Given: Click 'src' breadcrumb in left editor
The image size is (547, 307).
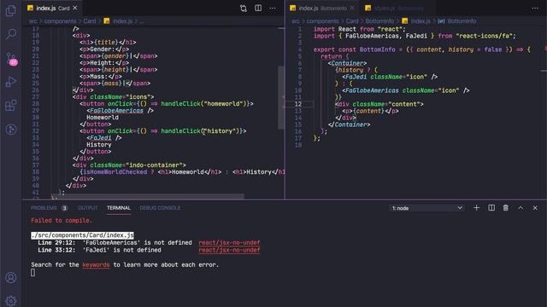Looking at the screenshot, I should coord(32,21).
